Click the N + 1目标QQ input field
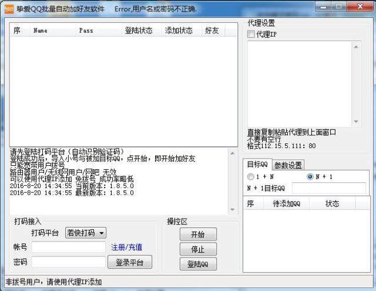Screen dimensions: 376x291 tap(329, 188)
